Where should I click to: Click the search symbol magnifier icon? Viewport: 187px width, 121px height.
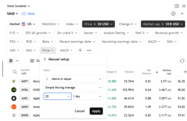click(15, 72)
